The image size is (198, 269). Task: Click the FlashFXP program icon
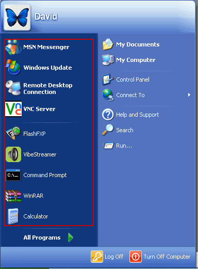pos(13,133)
